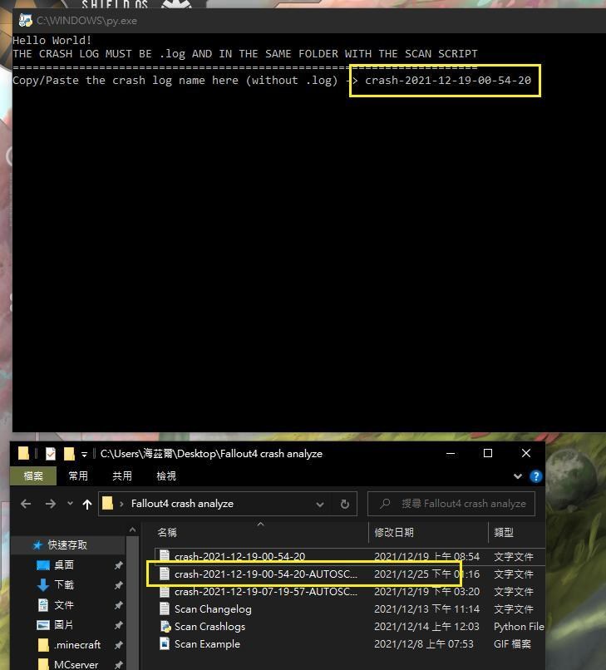Go back with the left arrow button

(26, 504)
